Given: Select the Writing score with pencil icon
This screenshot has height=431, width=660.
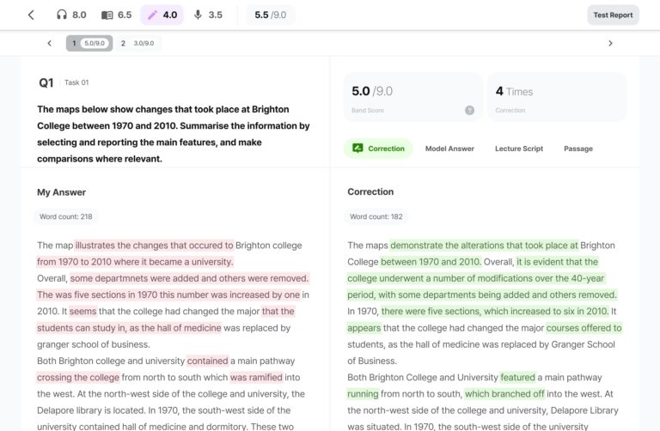Looking at the screenshot, I should click(x=162, y=15).
